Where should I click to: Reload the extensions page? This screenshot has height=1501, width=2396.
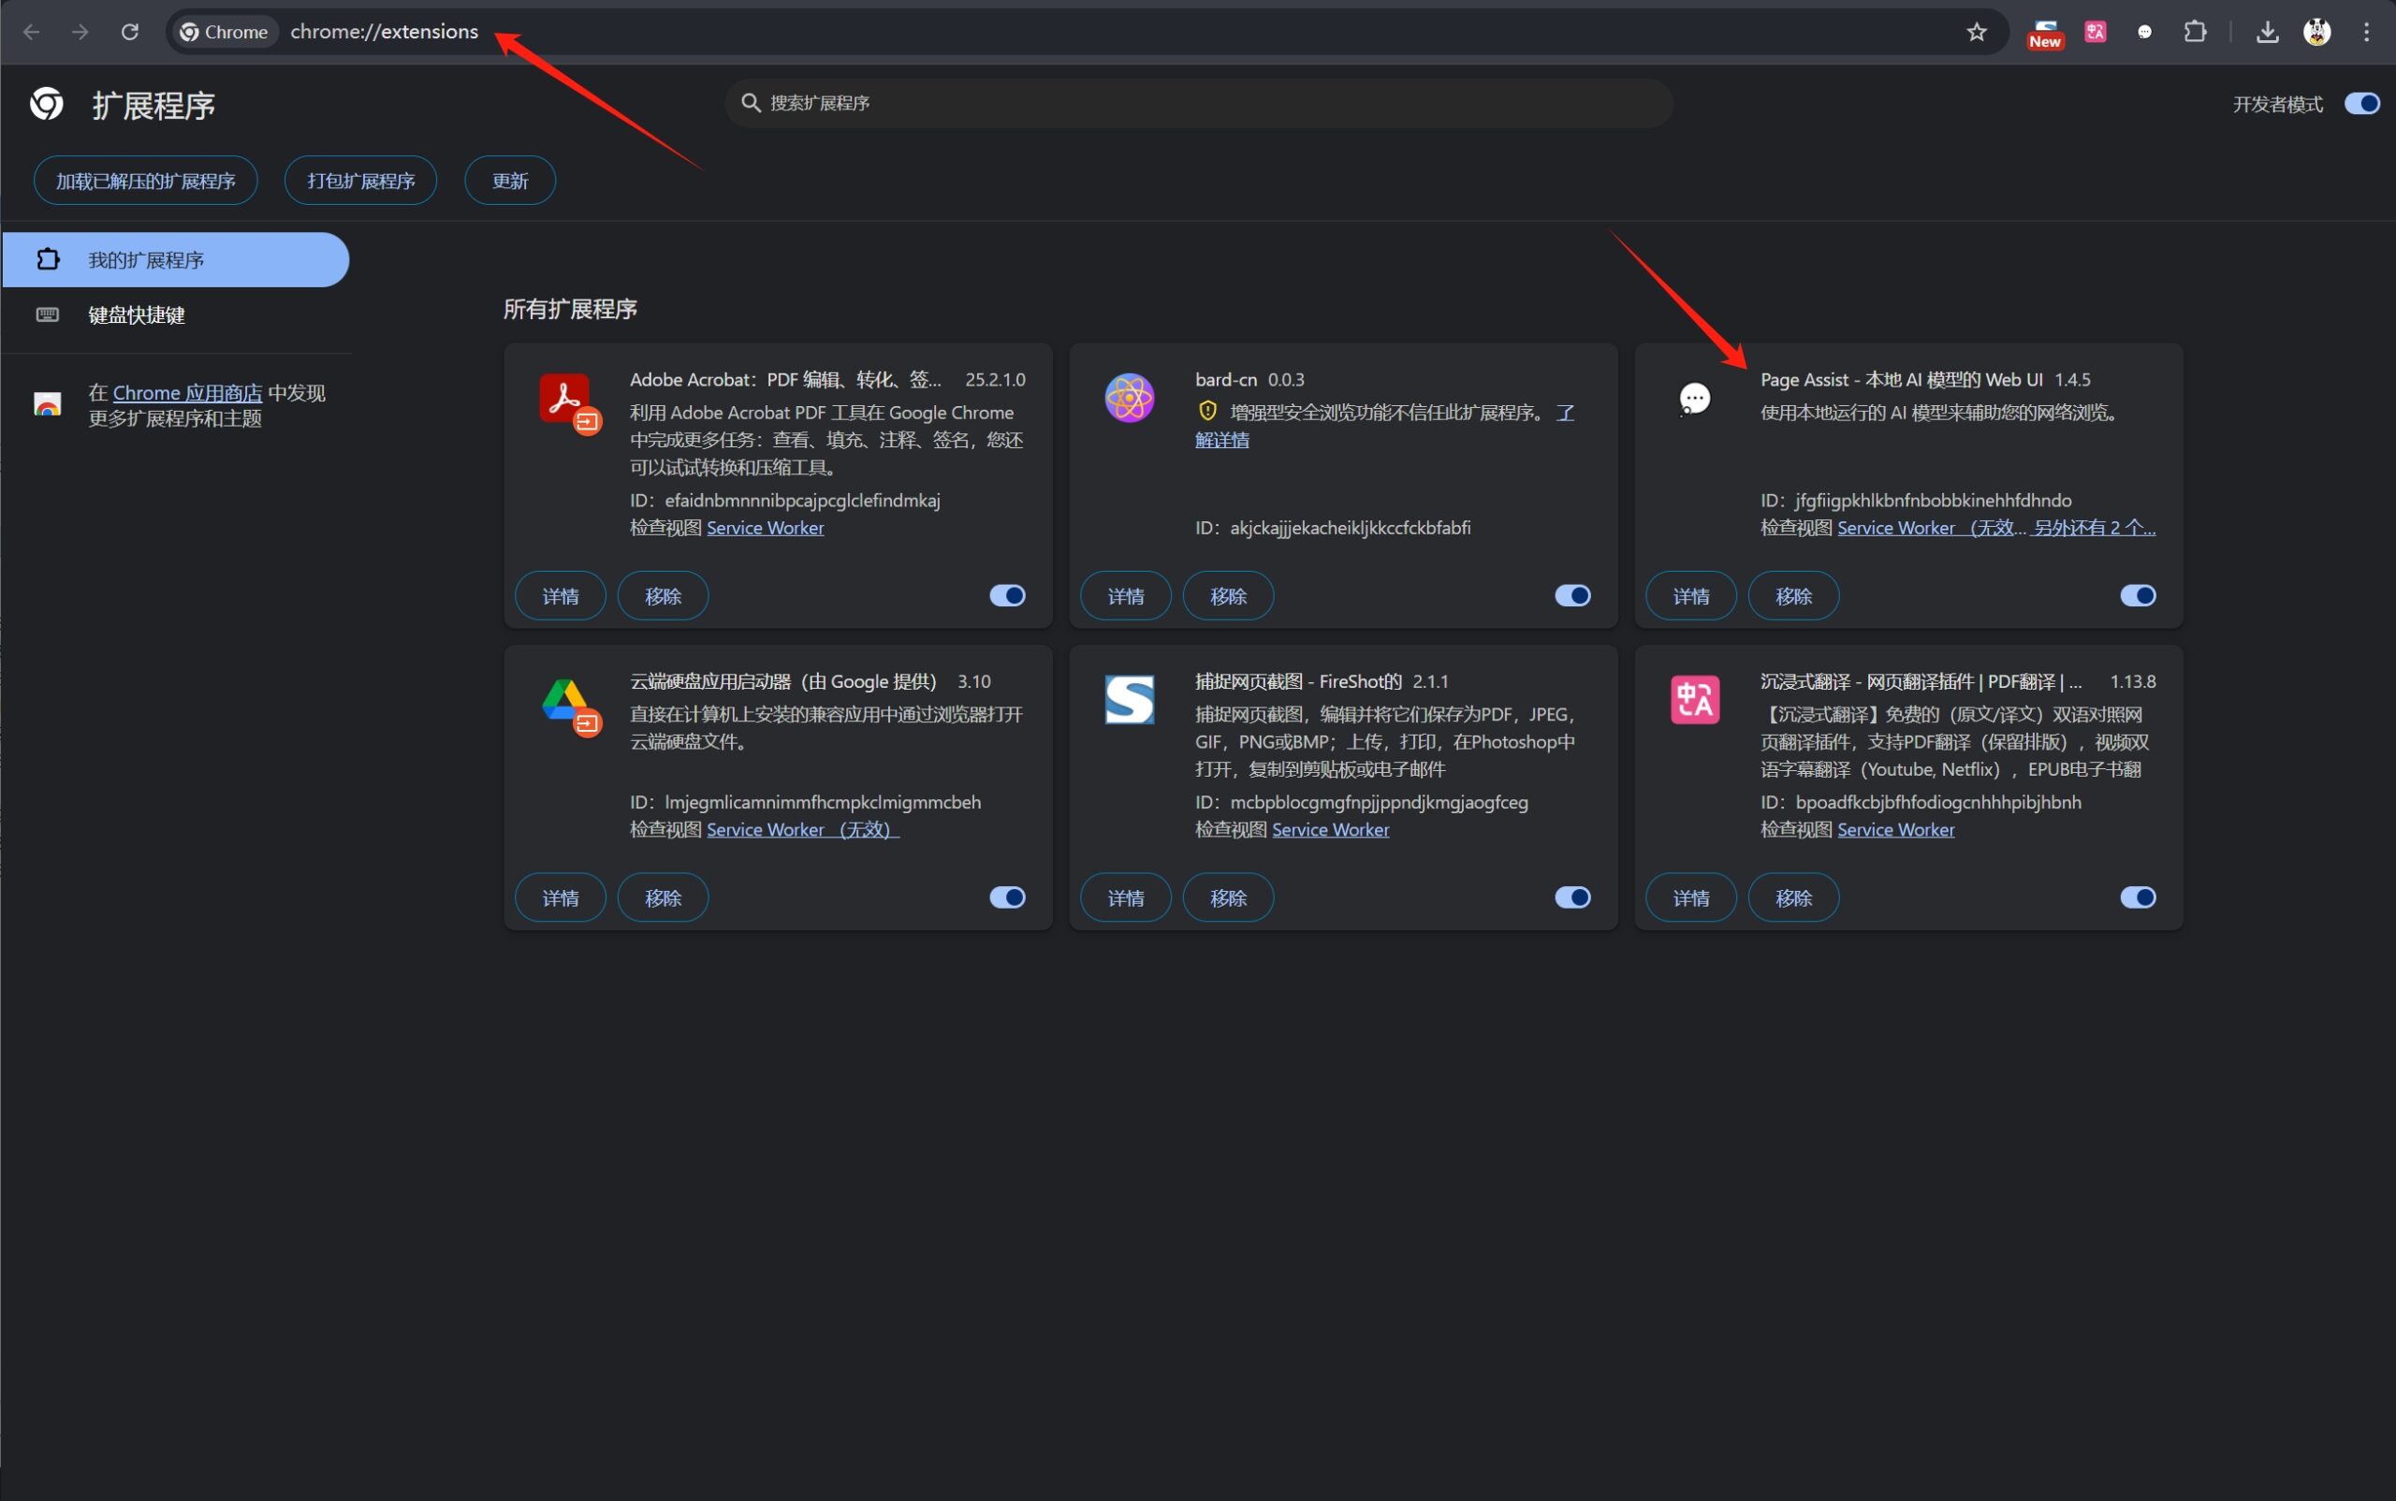[130, 32]
